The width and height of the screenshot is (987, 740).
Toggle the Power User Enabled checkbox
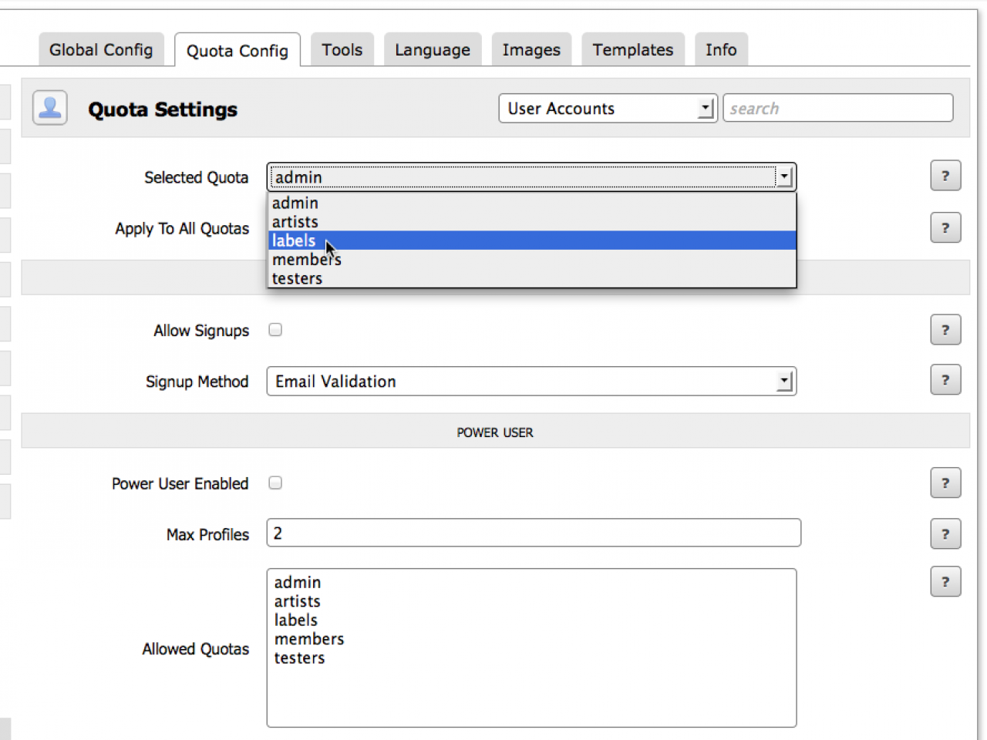point(275,483)
